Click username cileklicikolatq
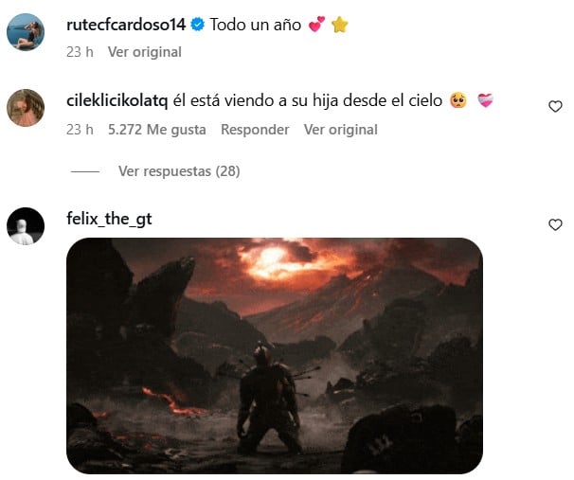Viewport: 574px width, 480px height. coord(117,100)
